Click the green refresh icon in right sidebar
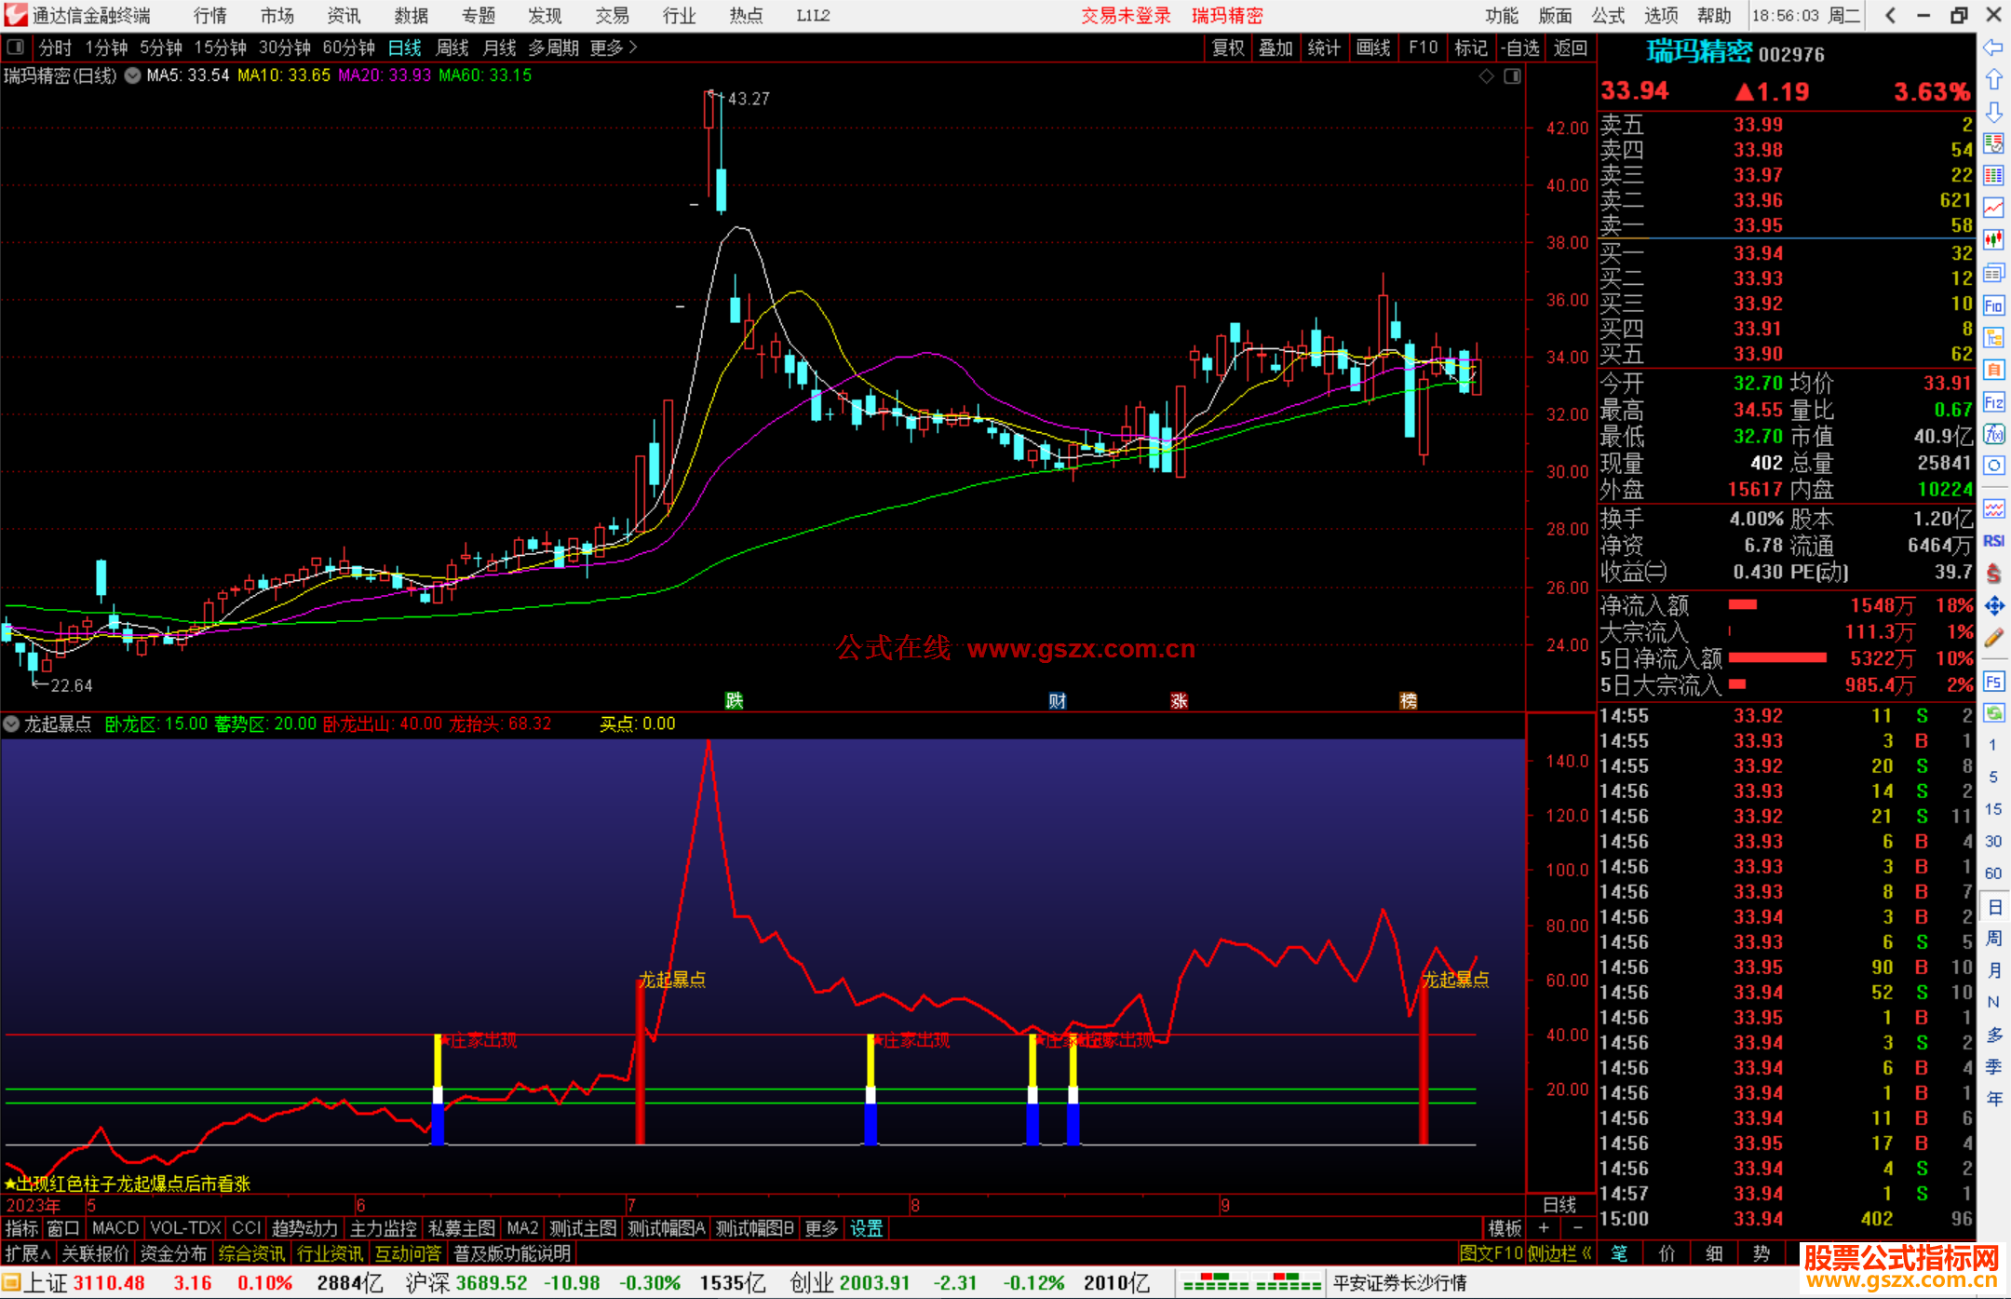Image resolution: width=2011 pixels, height=1299 pixels. coord(1993,713)
